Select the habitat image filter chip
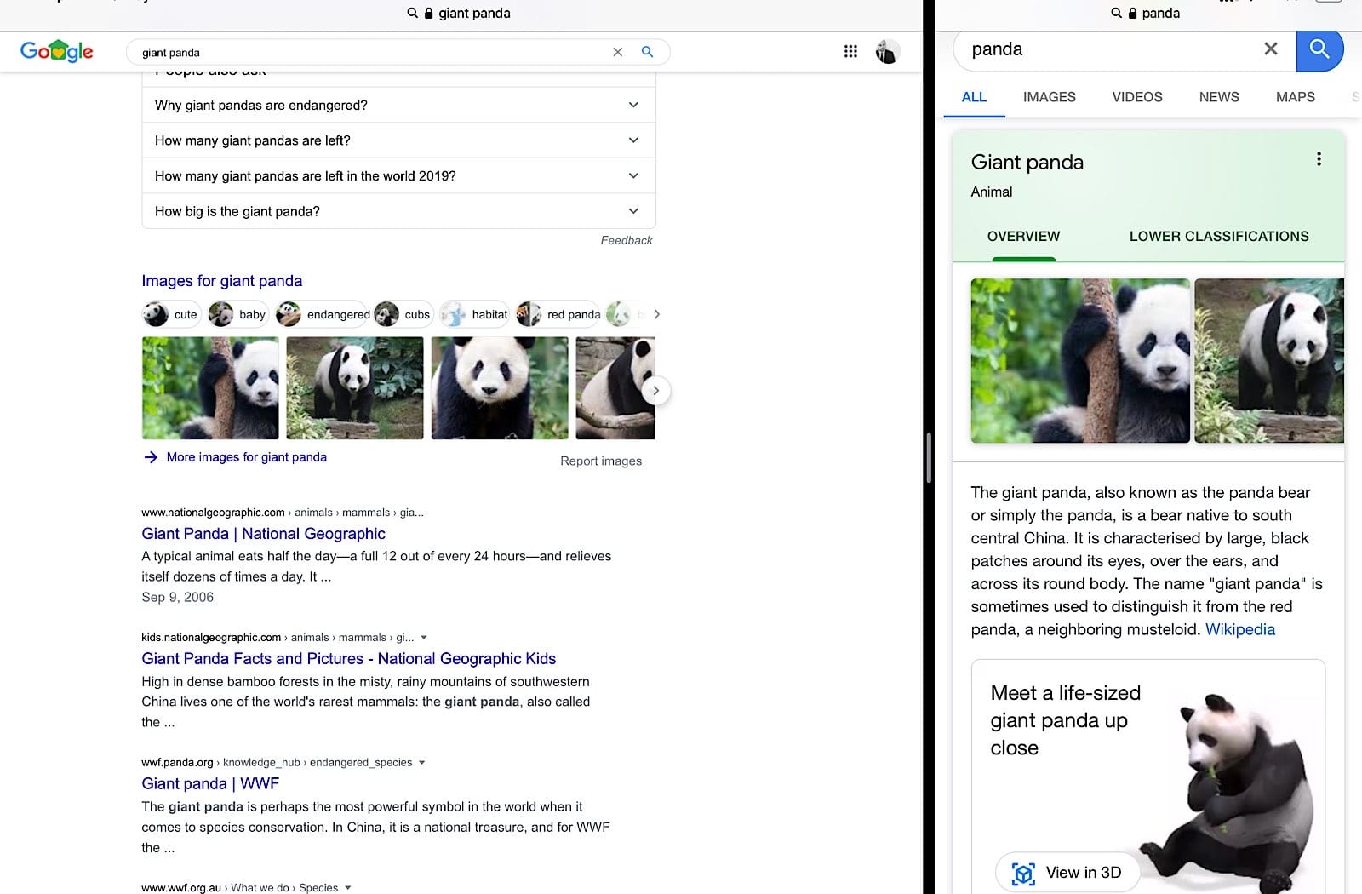Screen dimensions: 1362x894 tap(474, 314)
